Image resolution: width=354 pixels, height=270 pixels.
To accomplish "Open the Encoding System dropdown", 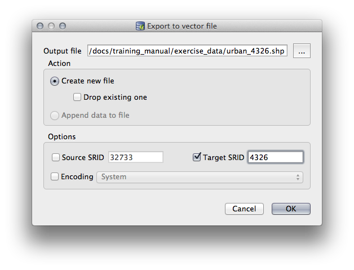I will (x=200, y=177).
